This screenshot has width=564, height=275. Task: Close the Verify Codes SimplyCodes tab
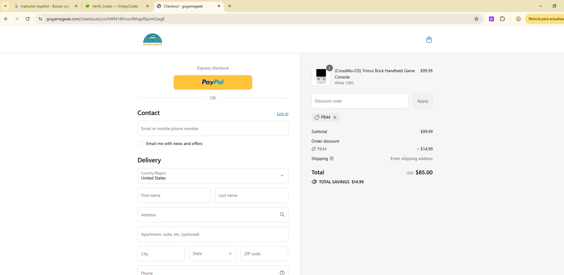(147, 6)
